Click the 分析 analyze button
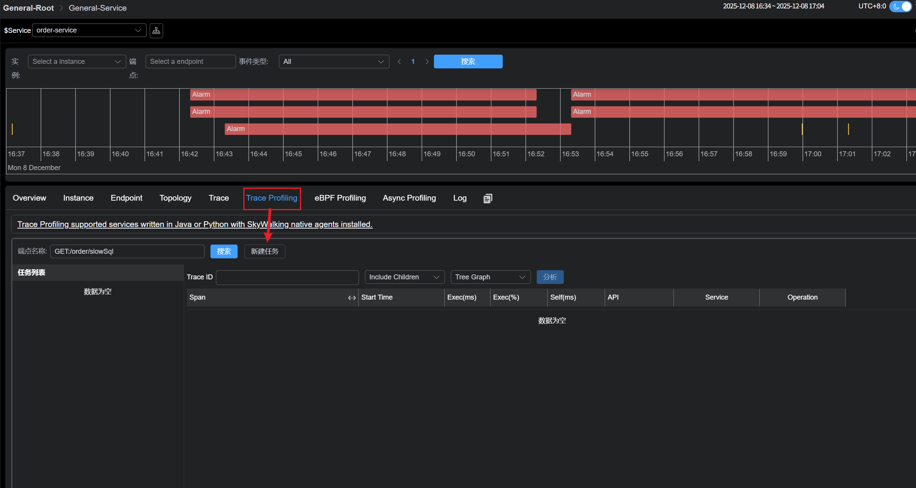This screenshot has width=916, height=488. (550, 277)
